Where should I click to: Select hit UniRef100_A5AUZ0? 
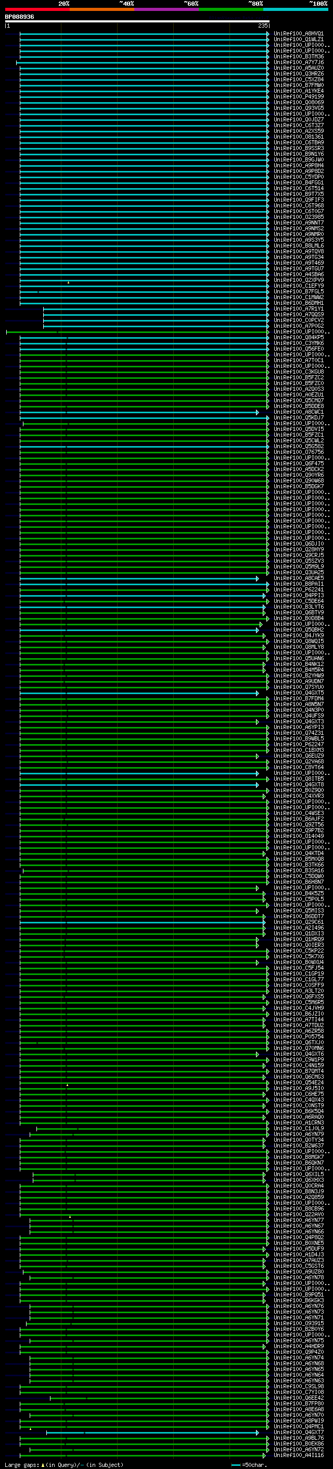[299, 68]
